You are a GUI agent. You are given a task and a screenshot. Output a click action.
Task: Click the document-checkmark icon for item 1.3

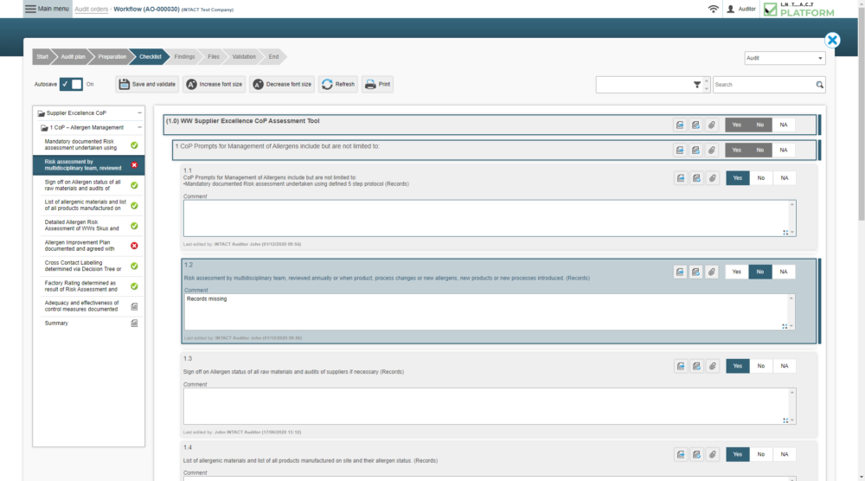coord(696,366)
